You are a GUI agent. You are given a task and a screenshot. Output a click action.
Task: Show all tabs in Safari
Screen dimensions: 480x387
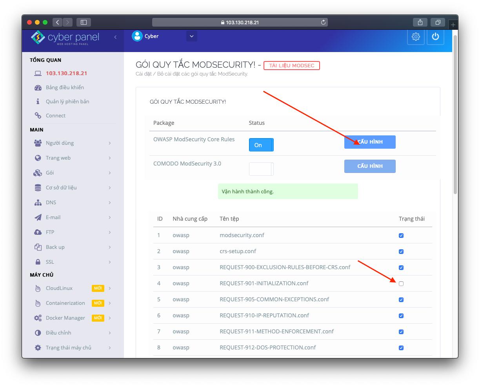[x=438, y=22]
